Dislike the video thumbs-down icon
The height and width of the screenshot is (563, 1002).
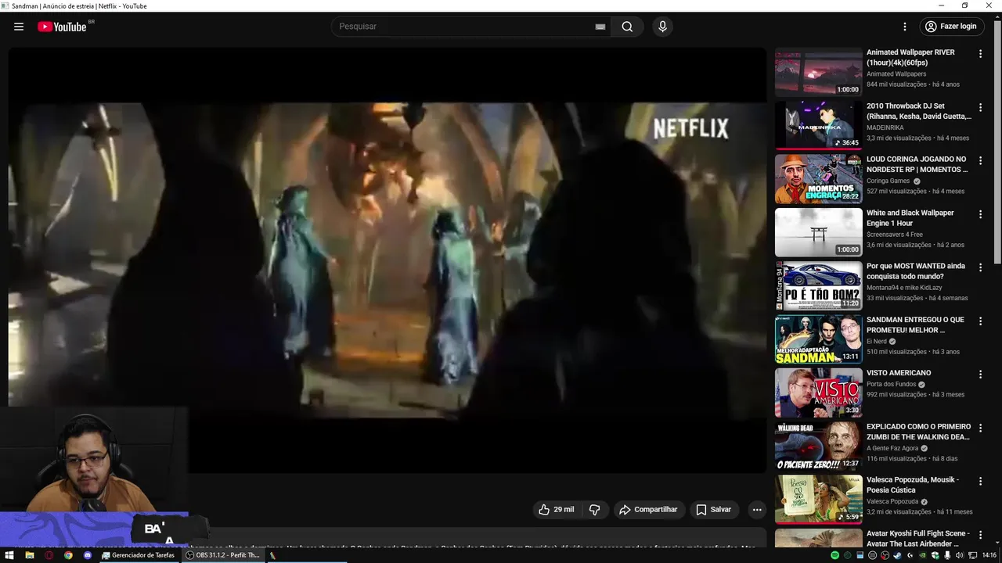[594, 509]
